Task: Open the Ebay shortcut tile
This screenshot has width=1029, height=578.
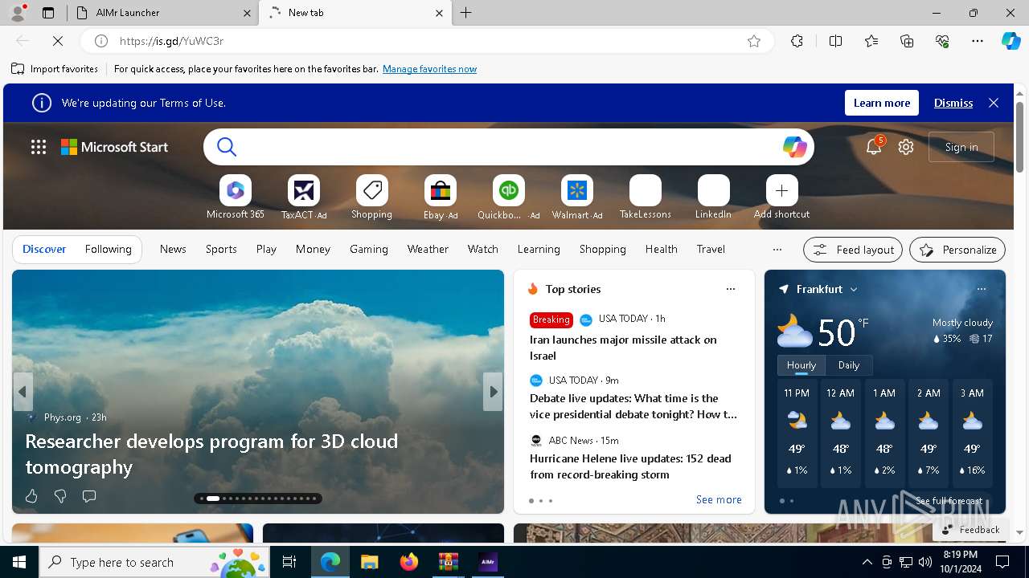Action: (441, 197)
